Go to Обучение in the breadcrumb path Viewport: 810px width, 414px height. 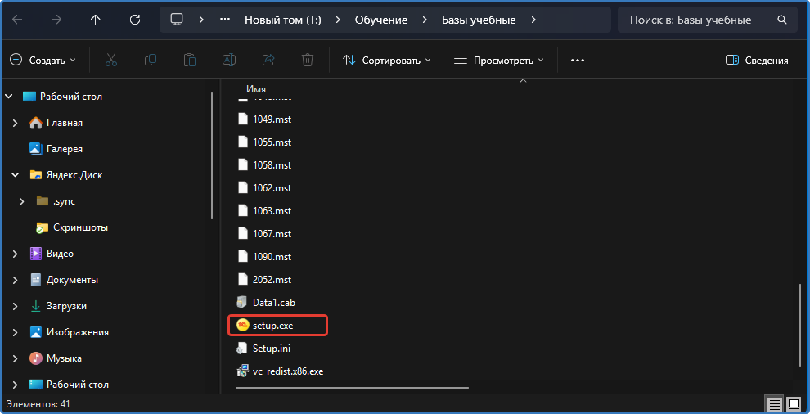[380, 20]
